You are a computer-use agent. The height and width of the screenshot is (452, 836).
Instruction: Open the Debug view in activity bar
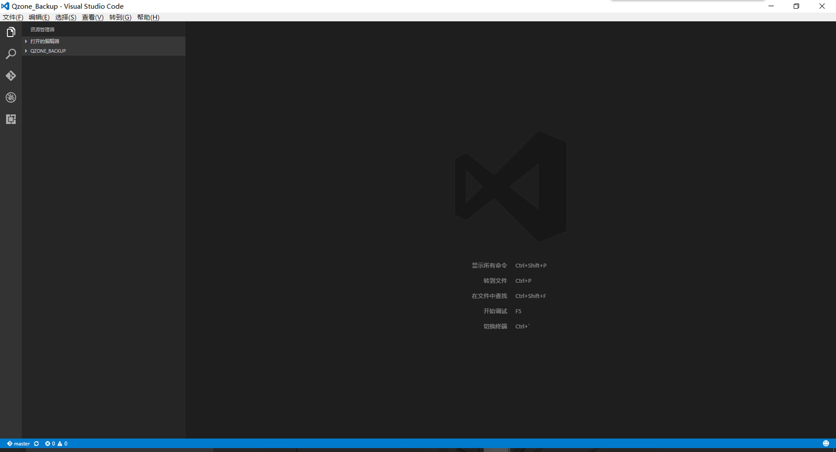tap(10, 97)
